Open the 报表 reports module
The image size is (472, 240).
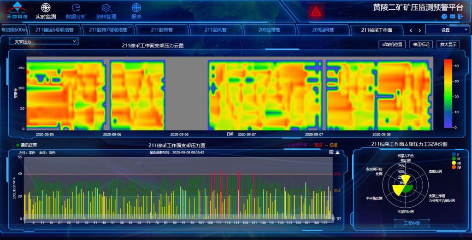pos(136,11)
